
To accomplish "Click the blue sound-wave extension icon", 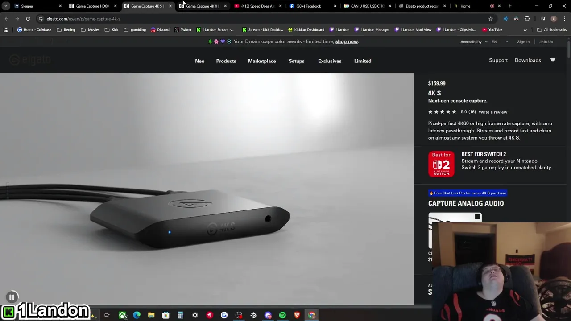I will point(505,19).
